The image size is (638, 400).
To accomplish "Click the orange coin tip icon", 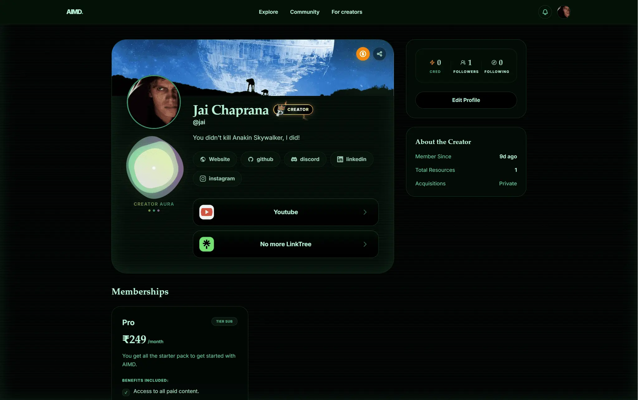I will point(363,54).
